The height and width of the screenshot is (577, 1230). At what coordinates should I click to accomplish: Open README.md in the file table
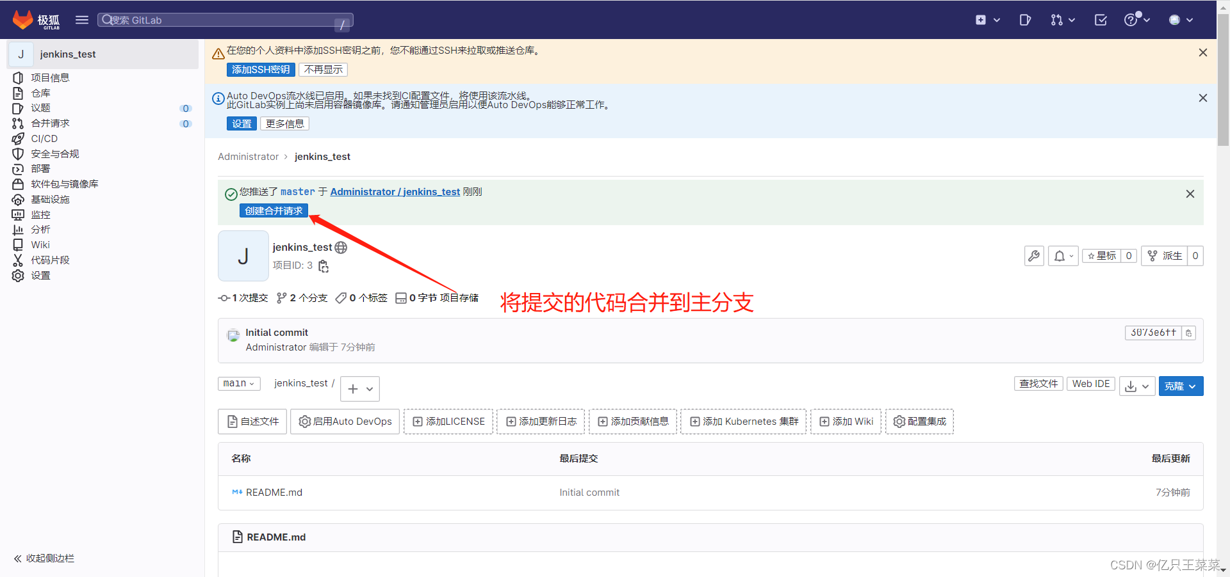(x=274, y=493)
